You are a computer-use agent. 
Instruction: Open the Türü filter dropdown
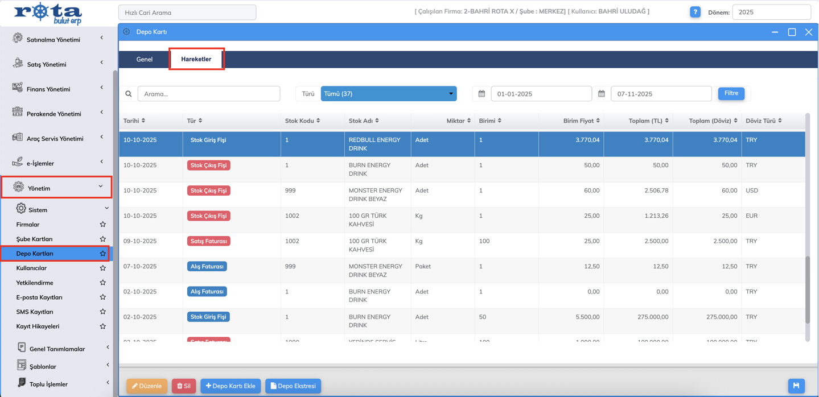tap(389, 94)
